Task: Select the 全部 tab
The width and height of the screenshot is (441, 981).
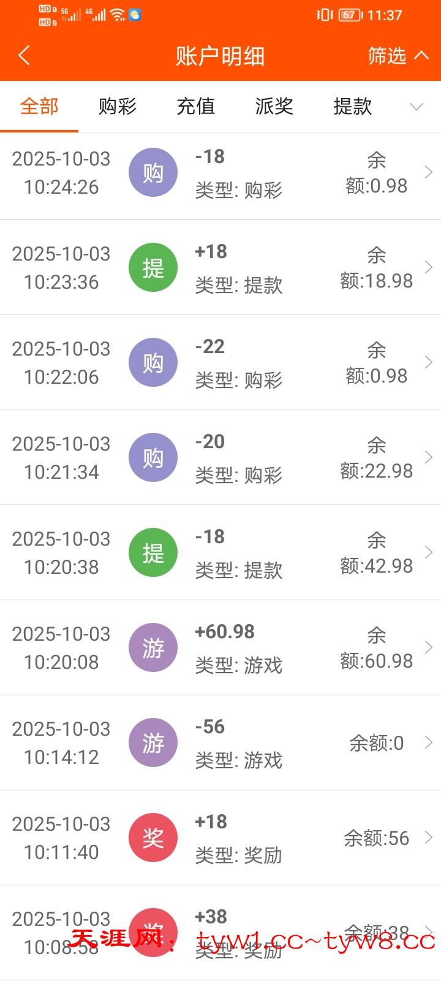Action: point(39,107)
